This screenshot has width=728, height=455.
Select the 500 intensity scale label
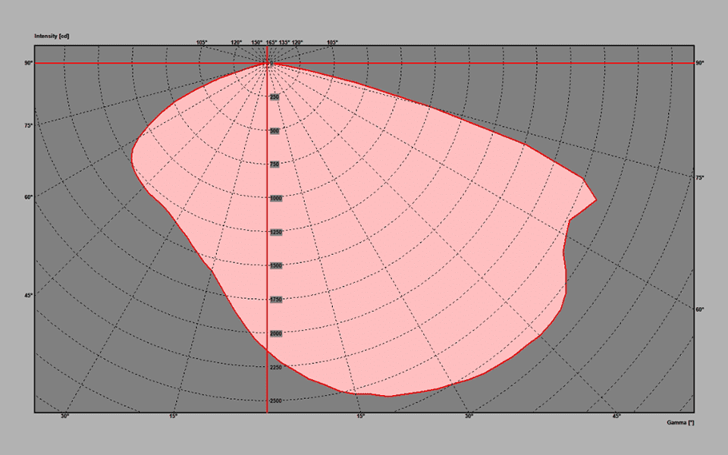[275, 131]
